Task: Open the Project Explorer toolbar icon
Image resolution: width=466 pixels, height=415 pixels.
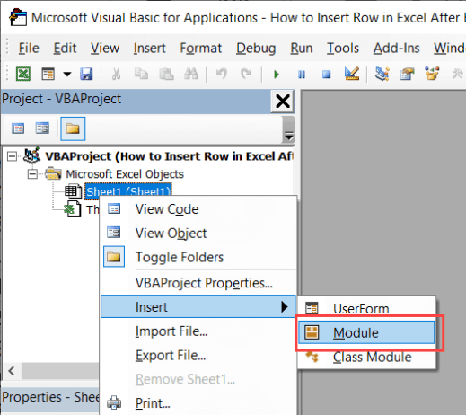Action: [x=382, y=74]
